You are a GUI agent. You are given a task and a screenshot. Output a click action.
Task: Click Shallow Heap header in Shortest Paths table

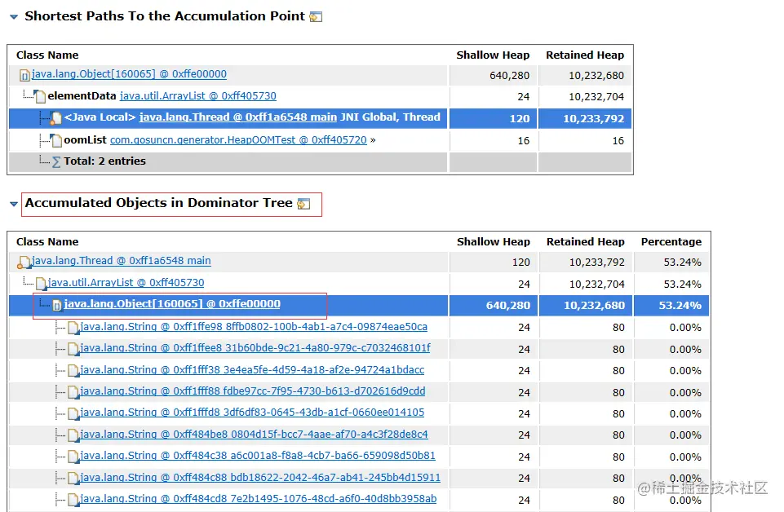[493, 55]
